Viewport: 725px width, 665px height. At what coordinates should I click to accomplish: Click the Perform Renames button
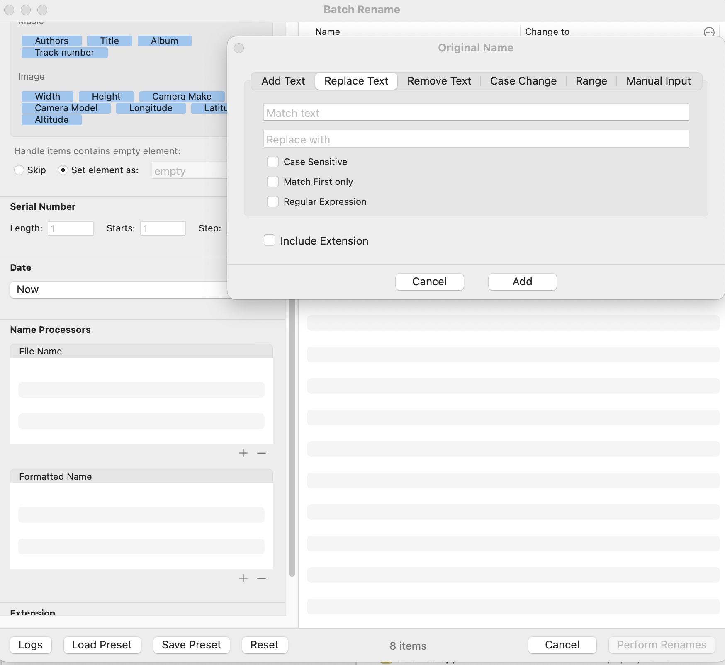pyautogui.click(x=662, y=645)
